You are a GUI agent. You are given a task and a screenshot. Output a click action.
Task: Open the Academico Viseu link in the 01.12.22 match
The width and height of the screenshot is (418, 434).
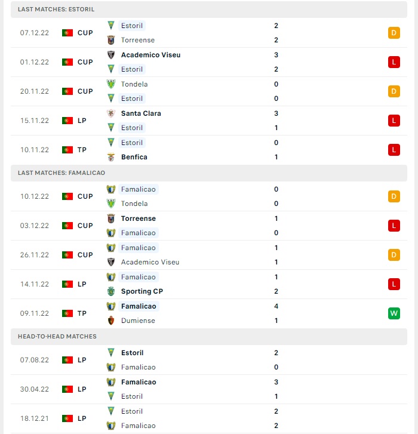[150, 55]
